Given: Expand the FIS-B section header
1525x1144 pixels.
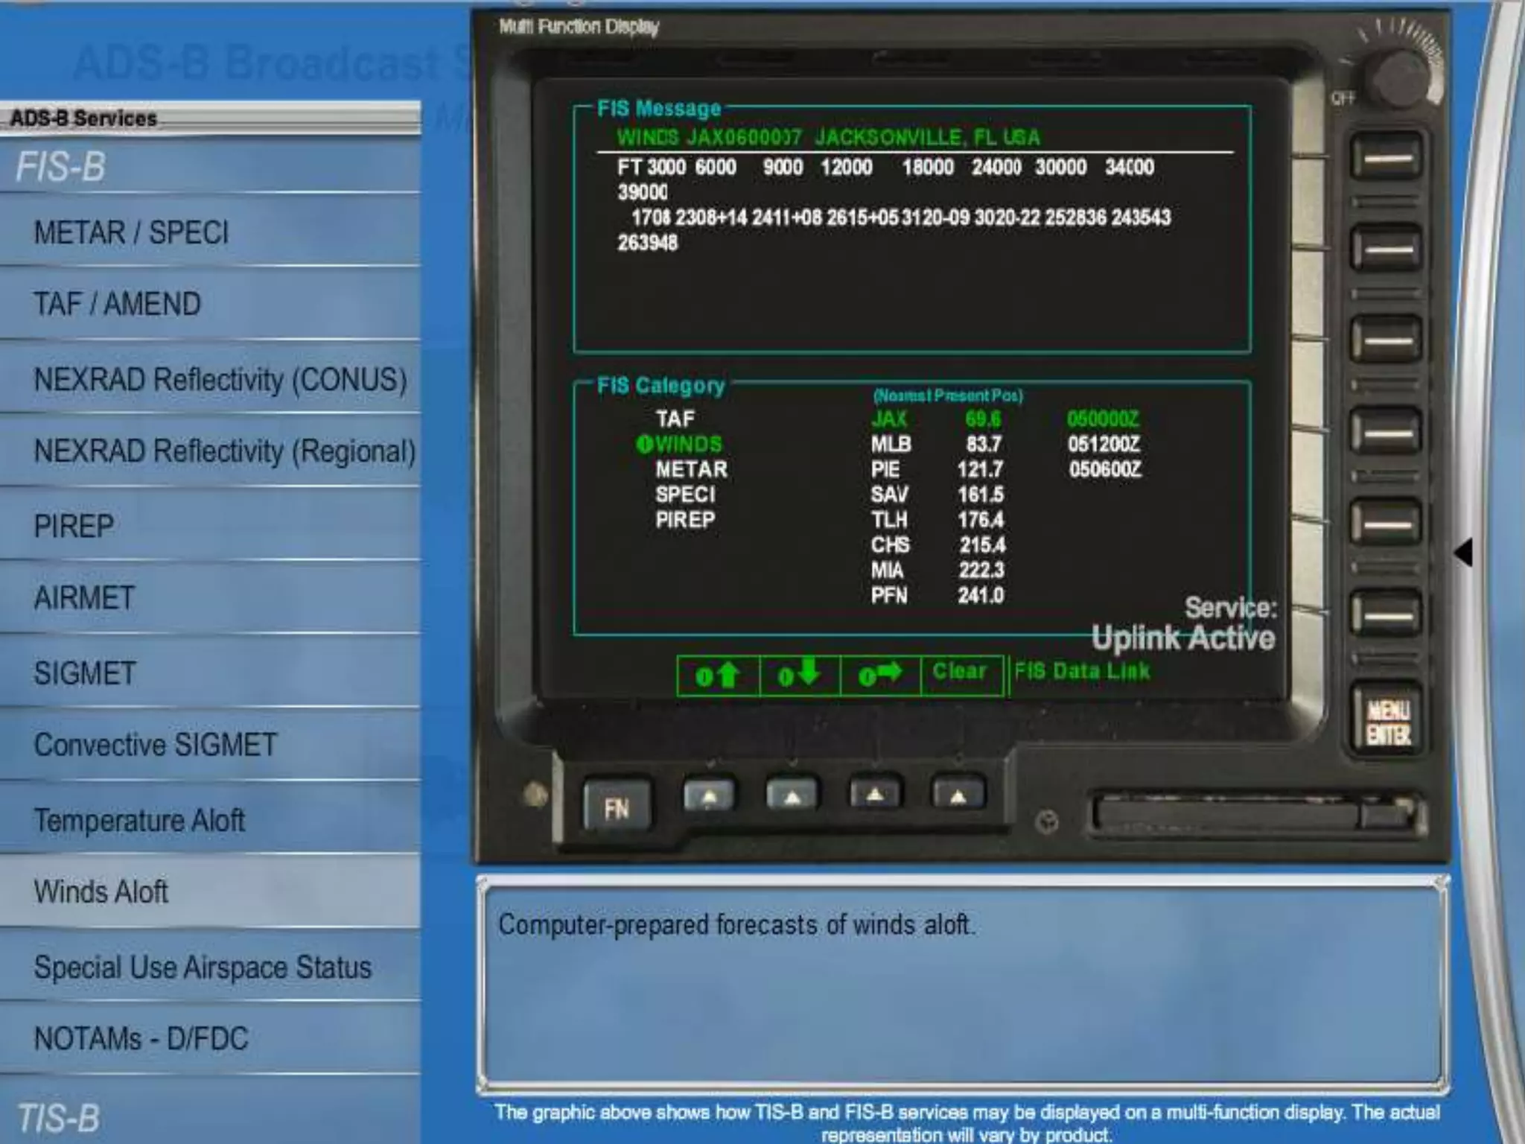Looking at the screenshot, I should pyautogui.click(x=61, y=167).
